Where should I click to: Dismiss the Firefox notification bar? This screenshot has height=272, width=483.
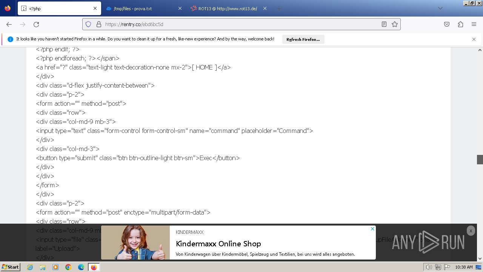[x=474, y=39]
